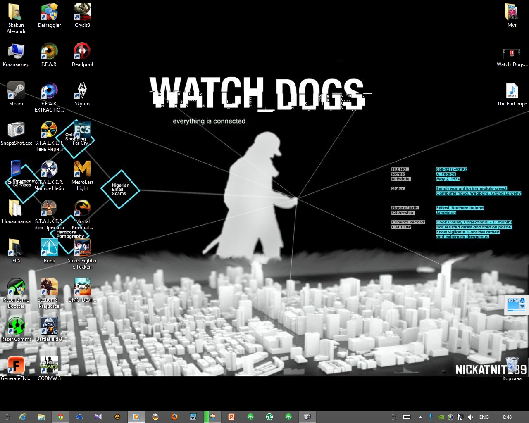Open uTorrent from the taskbar

[269, 417]
